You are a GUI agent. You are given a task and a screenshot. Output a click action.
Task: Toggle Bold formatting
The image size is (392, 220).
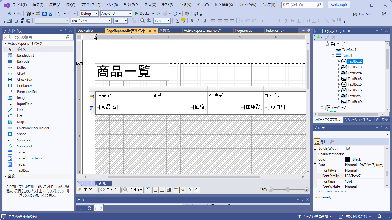191,21
